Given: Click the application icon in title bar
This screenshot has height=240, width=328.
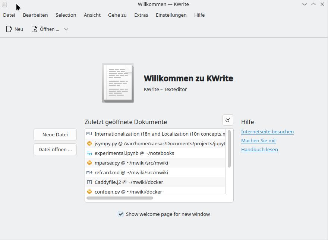Looking at the screenshot, I should coord(4,4).
